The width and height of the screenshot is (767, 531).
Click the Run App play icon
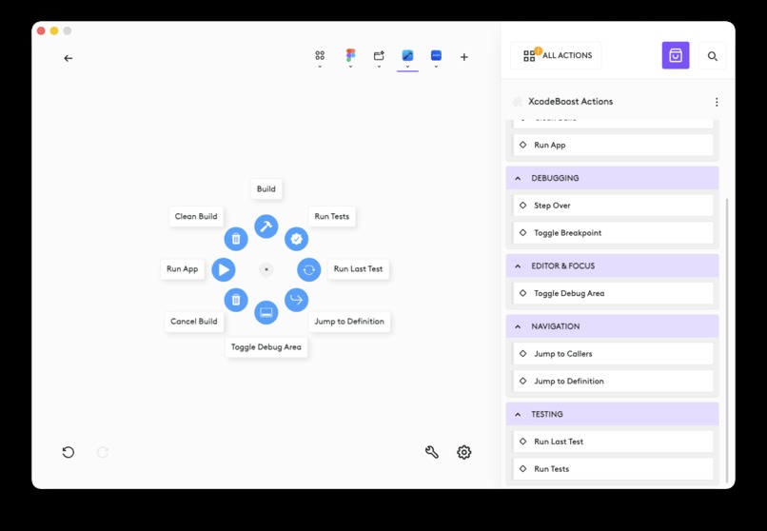[x=224, y=269]
